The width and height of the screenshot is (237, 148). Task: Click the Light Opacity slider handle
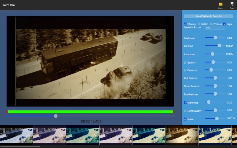point(215,110)
